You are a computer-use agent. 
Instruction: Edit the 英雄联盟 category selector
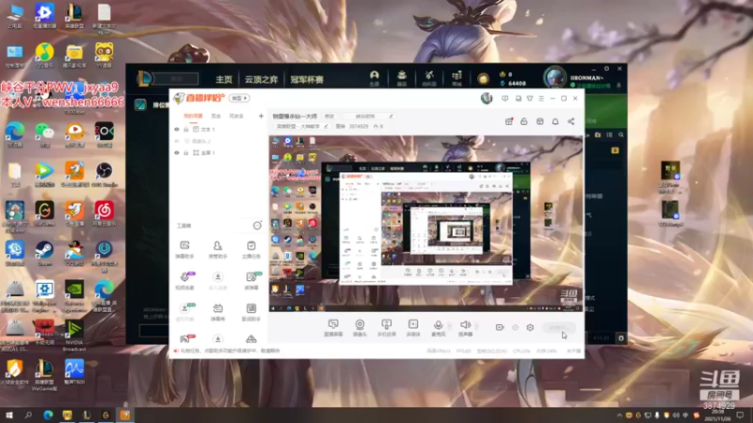click(x=302, y=127)
